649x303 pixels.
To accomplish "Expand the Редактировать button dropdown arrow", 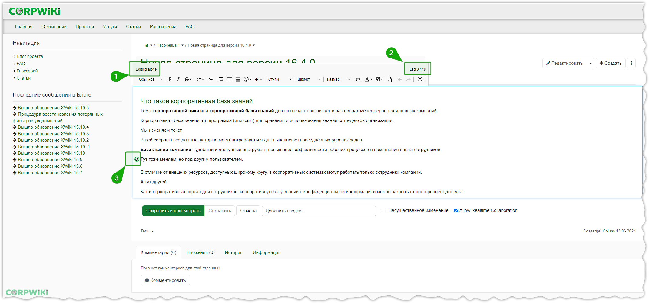I will (591, 63).
